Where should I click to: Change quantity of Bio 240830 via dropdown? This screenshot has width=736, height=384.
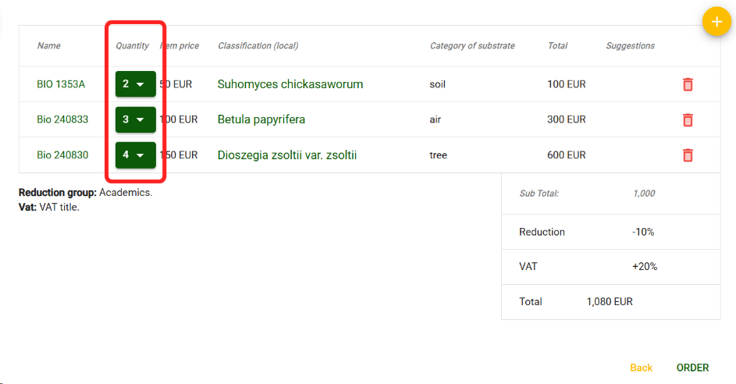tap(135, 155)
